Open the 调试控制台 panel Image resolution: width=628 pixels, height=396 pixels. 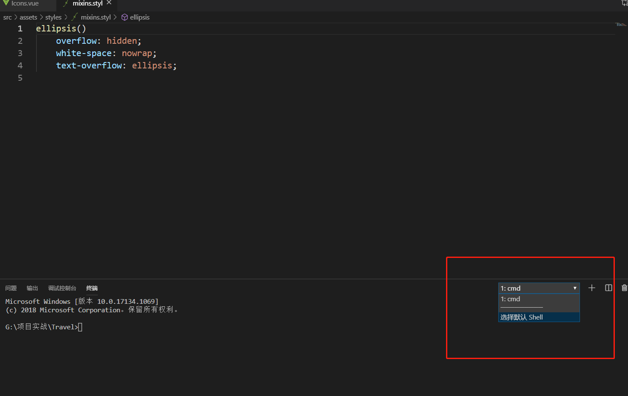[62, 288]
